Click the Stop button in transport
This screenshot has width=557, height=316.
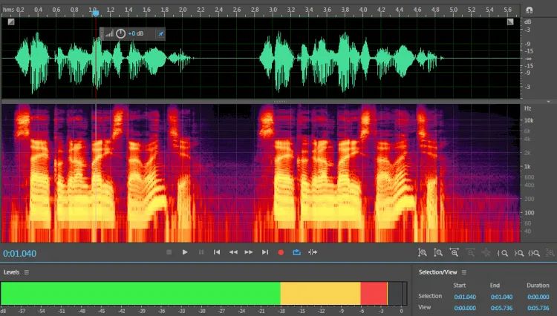[x=169, y=252]
